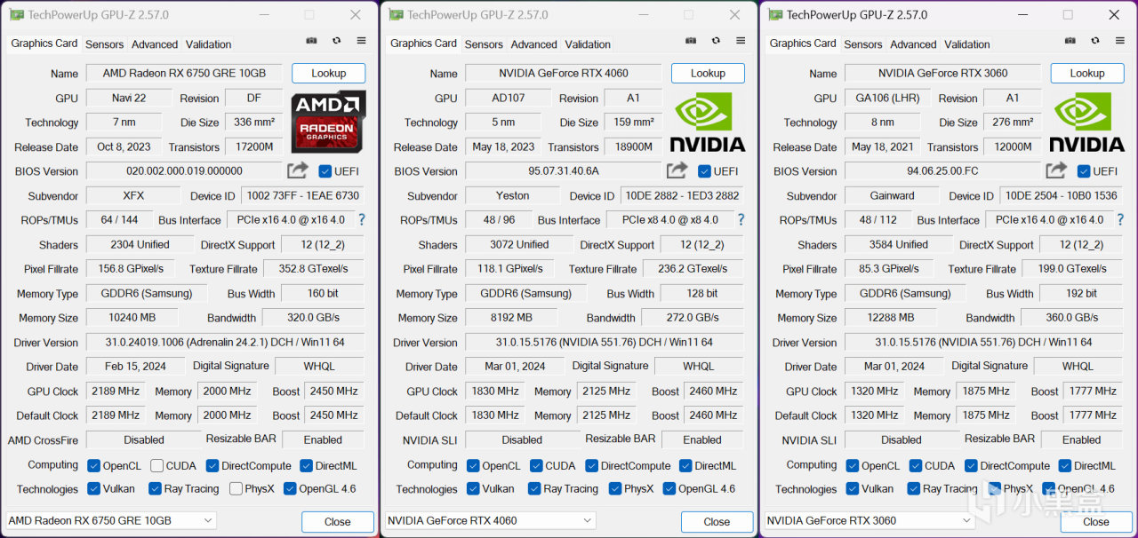Click screenshot camera icon in RTX 3060 window
Viewport: 1138px width, 538px height.
pos(1070,41)
